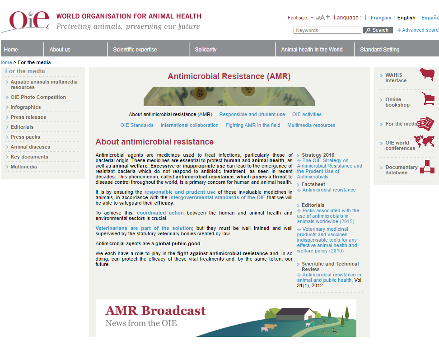The image size is (439, 350).
Task: Follow 'Veterinarians are part of the solution' link
Action: (x=144, y=228)
